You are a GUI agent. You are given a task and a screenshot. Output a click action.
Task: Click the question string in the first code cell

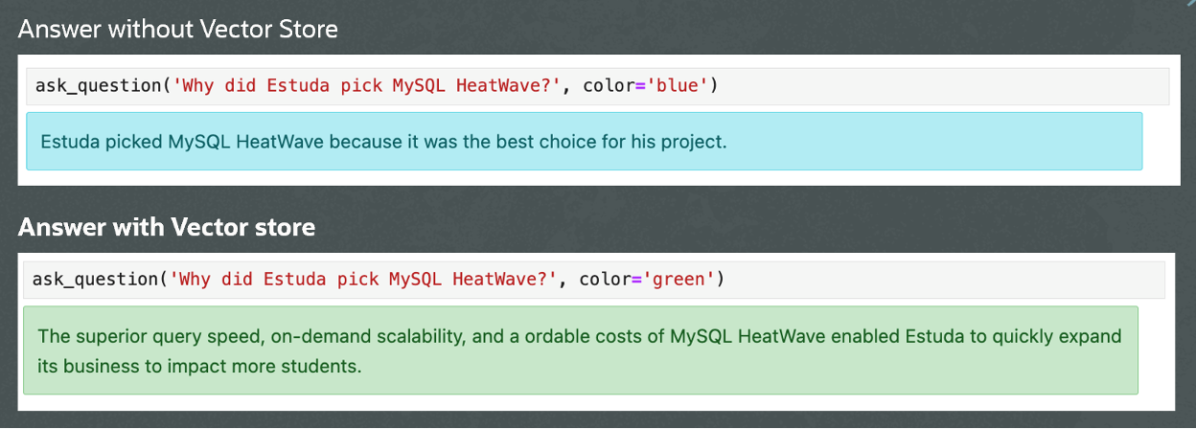(364, 86)
